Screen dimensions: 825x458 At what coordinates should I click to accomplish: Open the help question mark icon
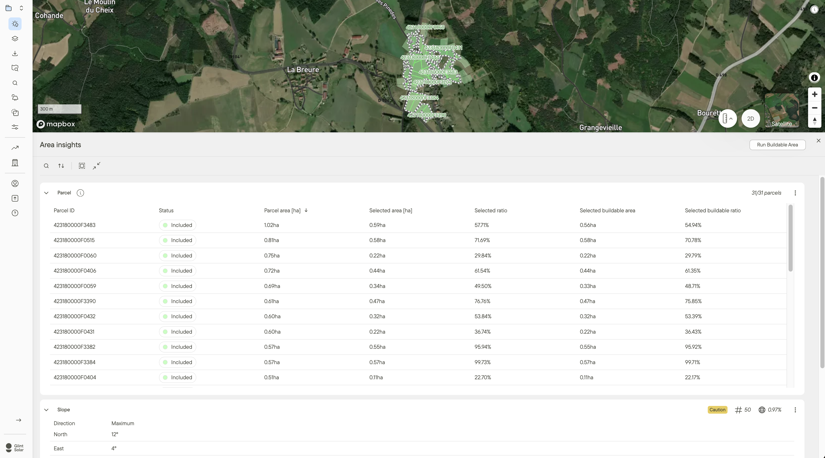tap(15, 213)
